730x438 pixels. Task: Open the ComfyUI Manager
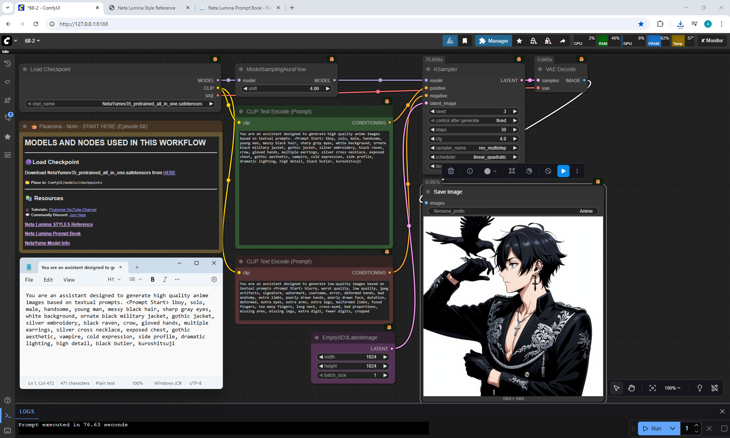pyautogui.click(x=493, y=41)
